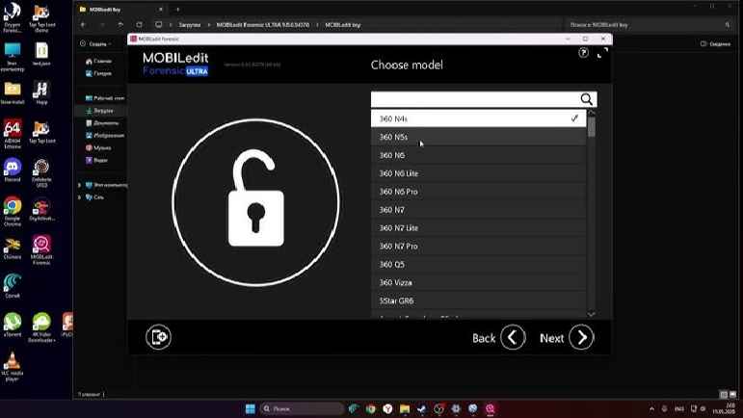The width and height of the screenshot is (743, 418).
Task: Add a new Explorer tab with plus
Action: [177, 9]
